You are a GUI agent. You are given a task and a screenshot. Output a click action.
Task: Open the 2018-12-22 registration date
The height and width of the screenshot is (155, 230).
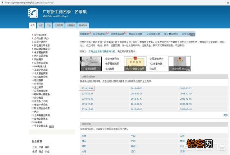pos(186,88)
